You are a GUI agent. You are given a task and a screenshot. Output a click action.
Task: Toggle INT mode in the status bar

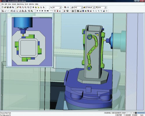coord(128,113)
